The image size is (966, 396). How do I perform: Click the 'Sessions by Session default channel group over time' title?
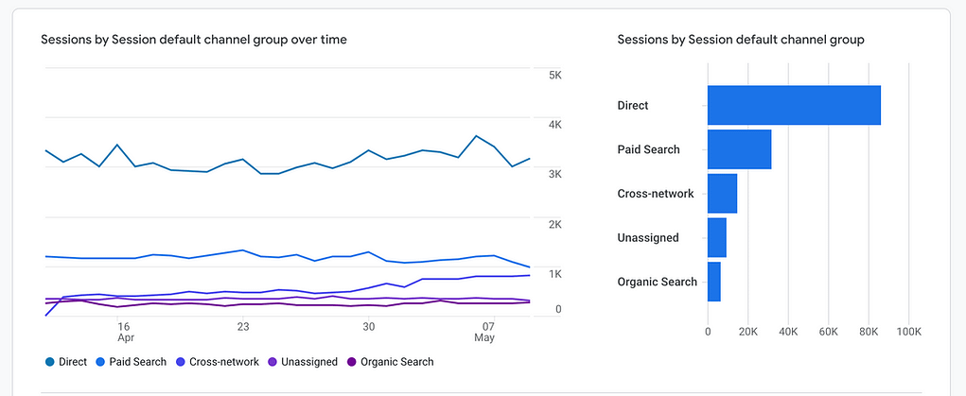point(194,40)
